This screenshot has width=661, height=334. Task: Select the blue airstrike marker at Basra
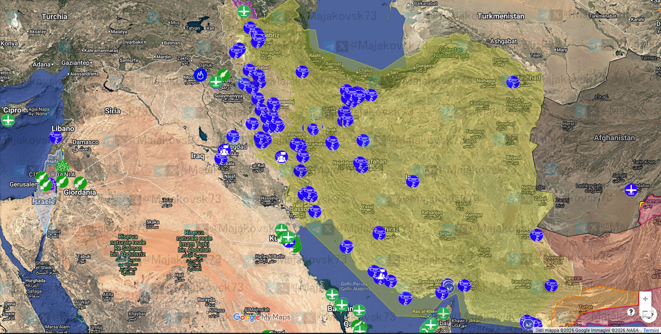point(315,212)
